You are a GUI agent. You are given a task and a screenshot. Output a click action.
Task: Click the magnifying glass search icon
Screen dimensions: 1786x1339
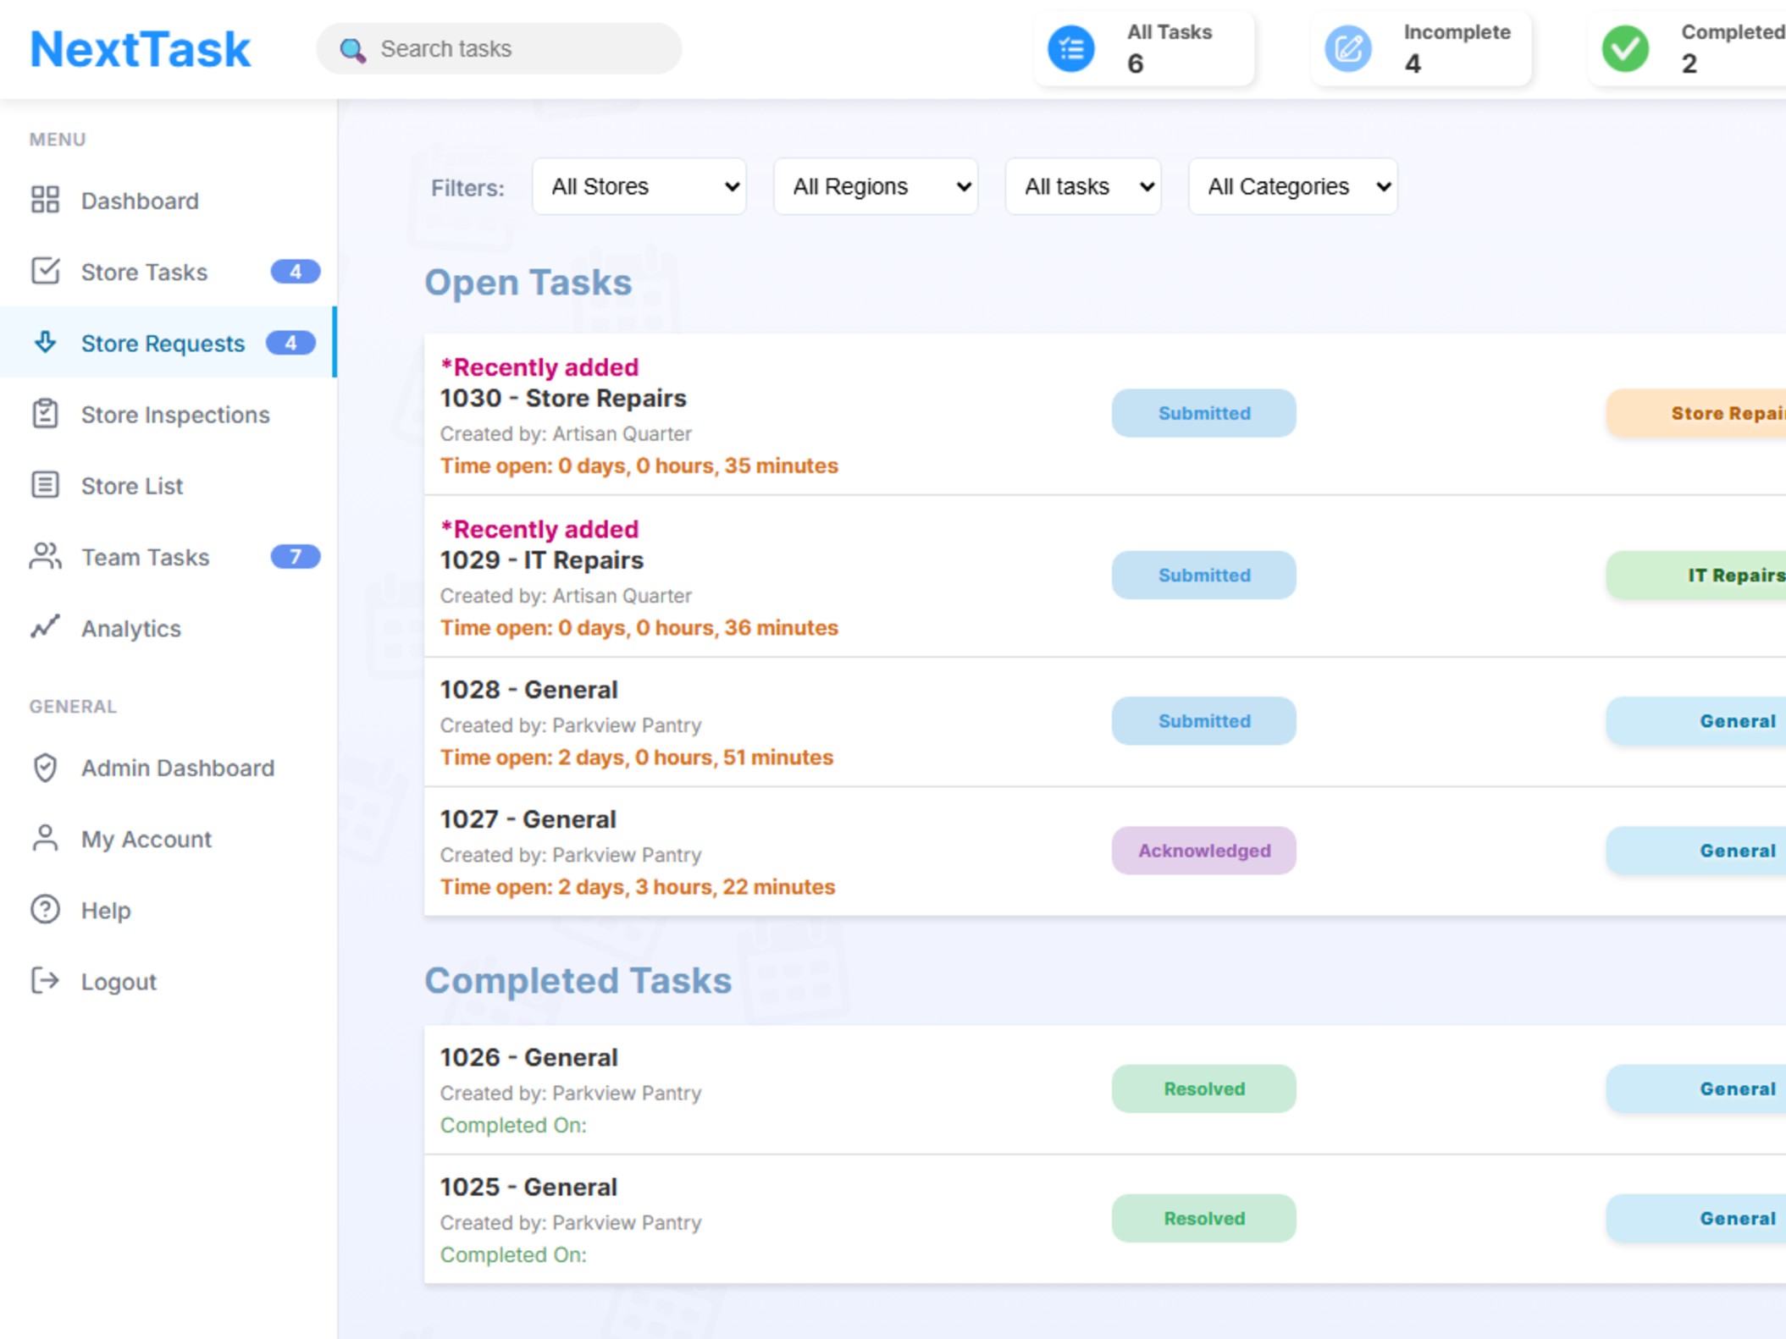coord(352,50)
